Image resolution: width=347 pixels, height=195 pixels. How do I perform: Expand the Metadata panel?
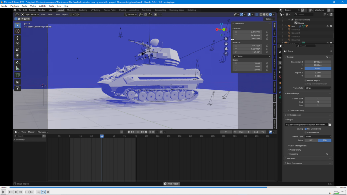[x=291, y=159]
